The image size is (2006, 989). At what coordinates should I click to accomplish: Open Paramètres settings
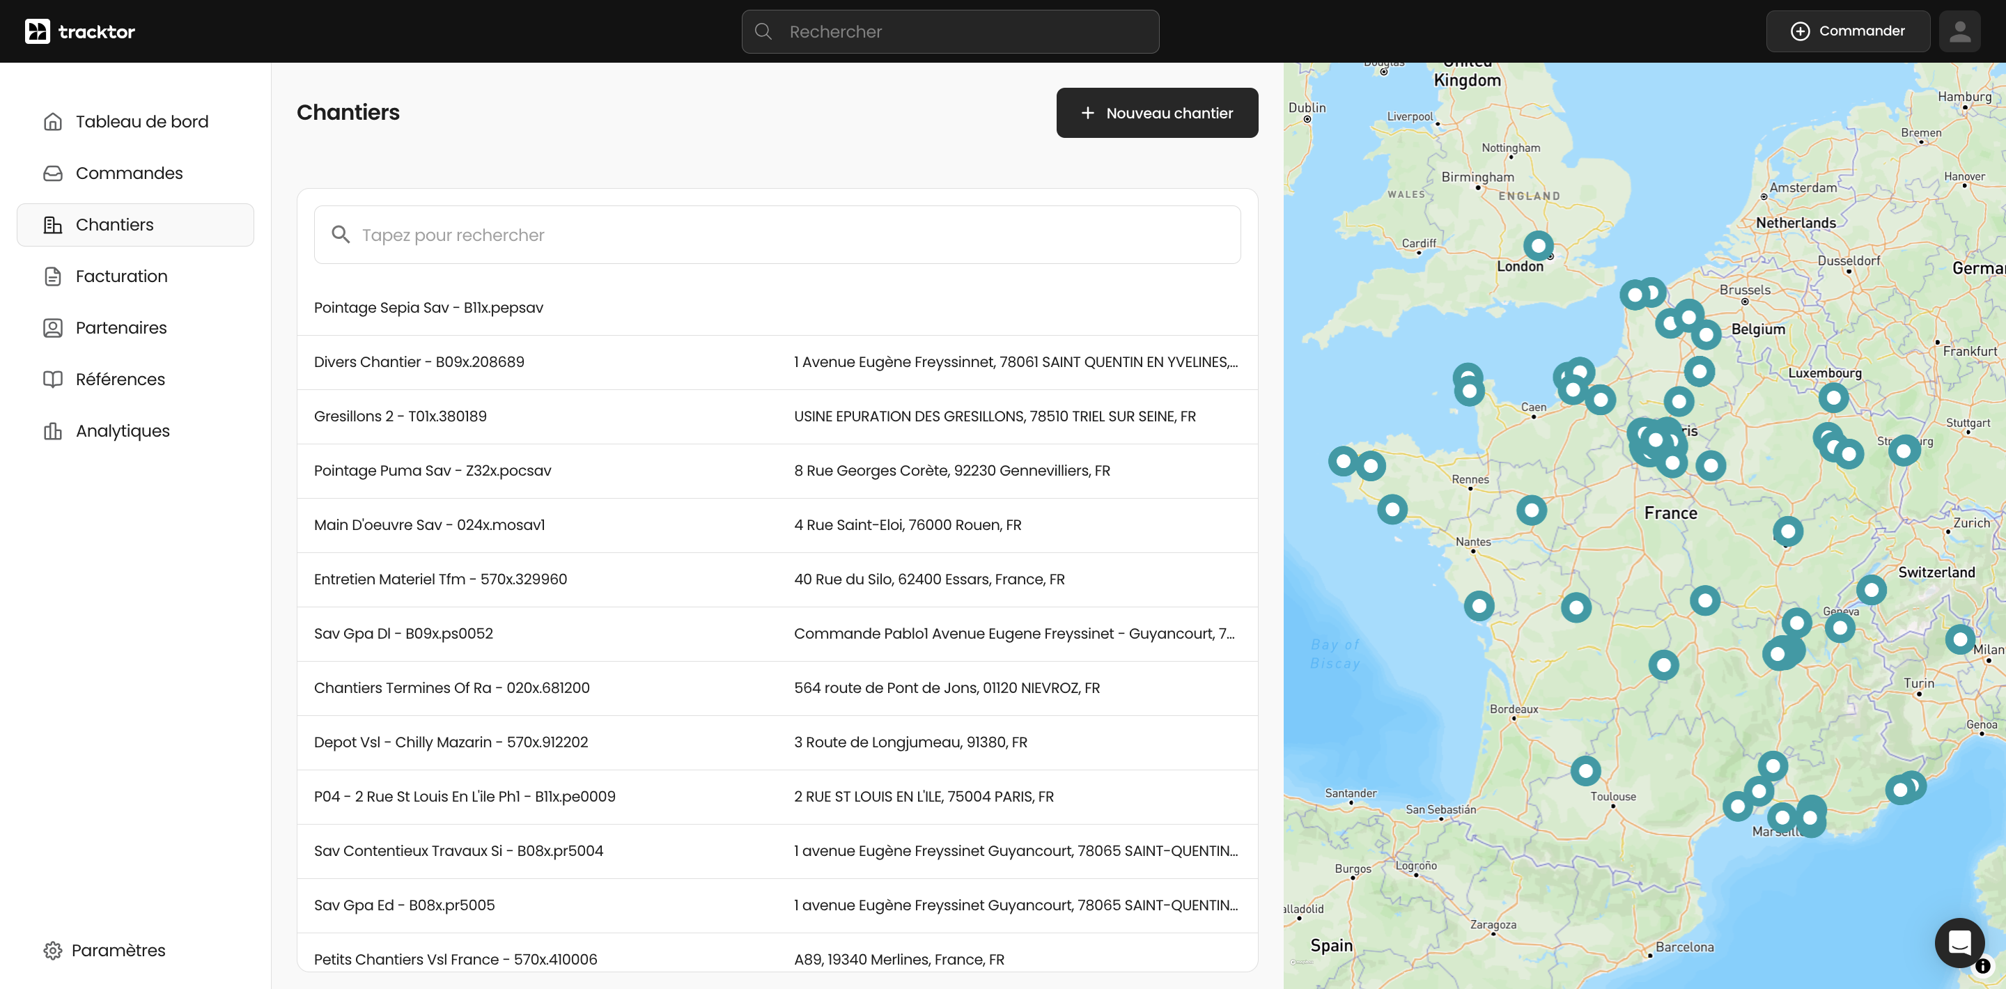[104, 950]
